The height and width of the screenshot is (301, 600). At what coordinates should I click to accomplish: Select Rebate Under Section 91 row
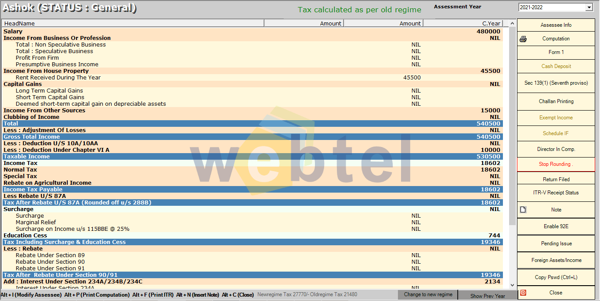click(253, 269)
